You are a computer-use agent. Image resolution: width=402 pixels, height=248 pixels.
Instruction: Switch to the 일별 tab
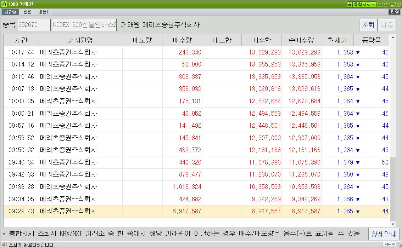(x=27, y=12)
